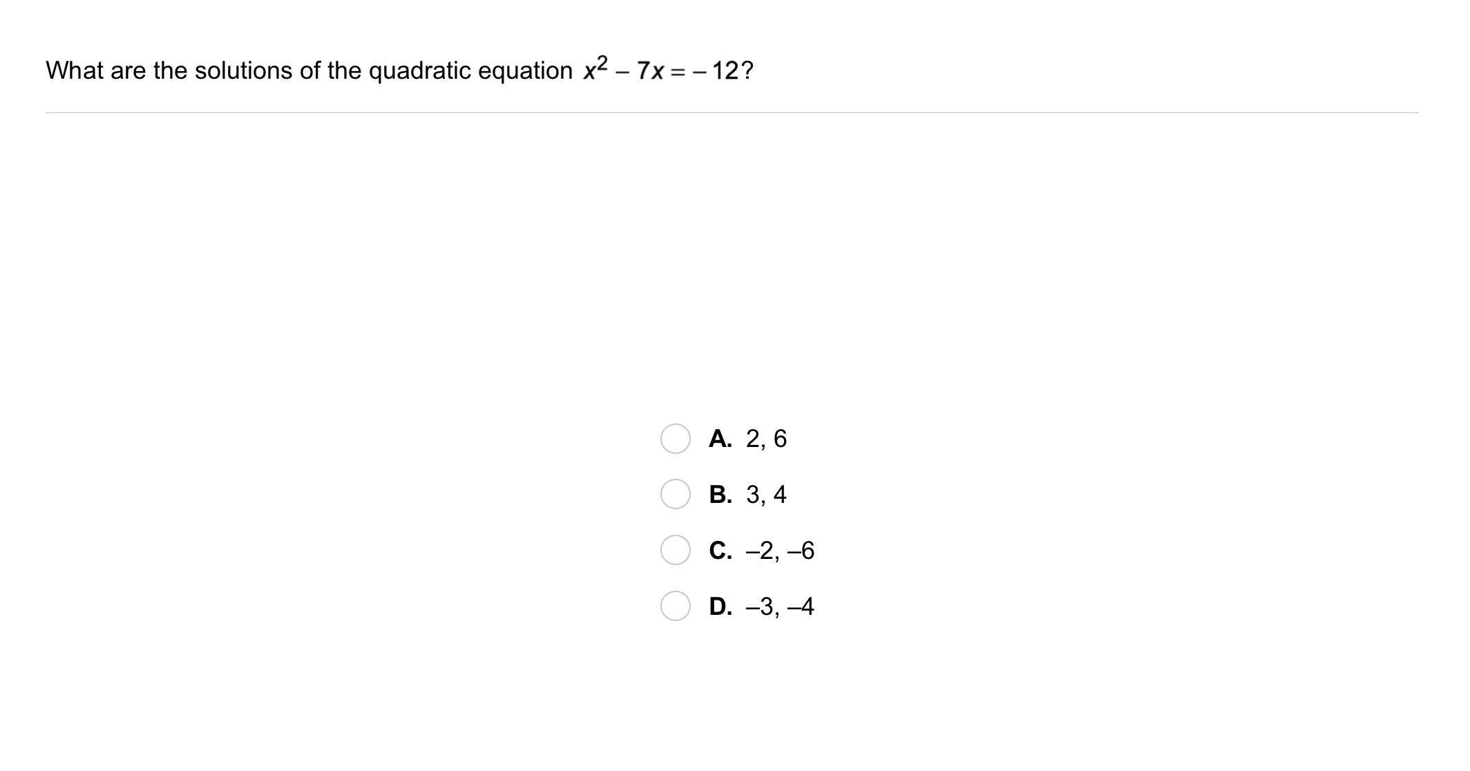Image resolution: width=1470 pixels, height=771 pixels.
Task: Click the answer text '2, 6'
Action: tap(766, 439)
